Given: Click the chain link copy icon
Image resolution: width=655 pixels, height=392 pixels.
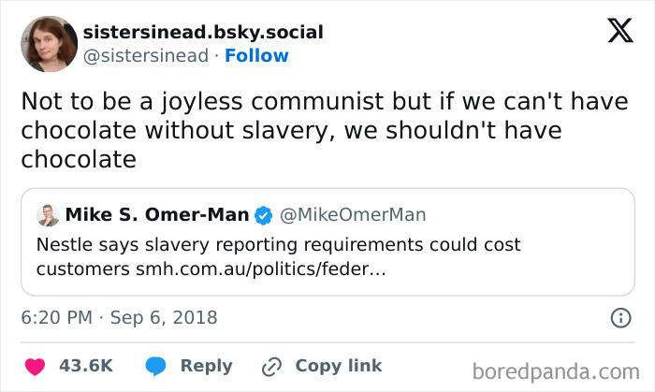Looking at the screenshot, I should click(x=272, y=366).
